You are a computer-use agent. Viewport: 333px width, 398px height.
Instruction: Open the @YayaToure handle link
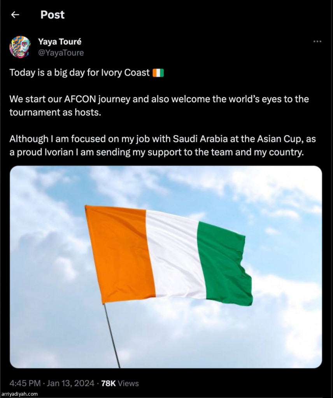[61, 53]
